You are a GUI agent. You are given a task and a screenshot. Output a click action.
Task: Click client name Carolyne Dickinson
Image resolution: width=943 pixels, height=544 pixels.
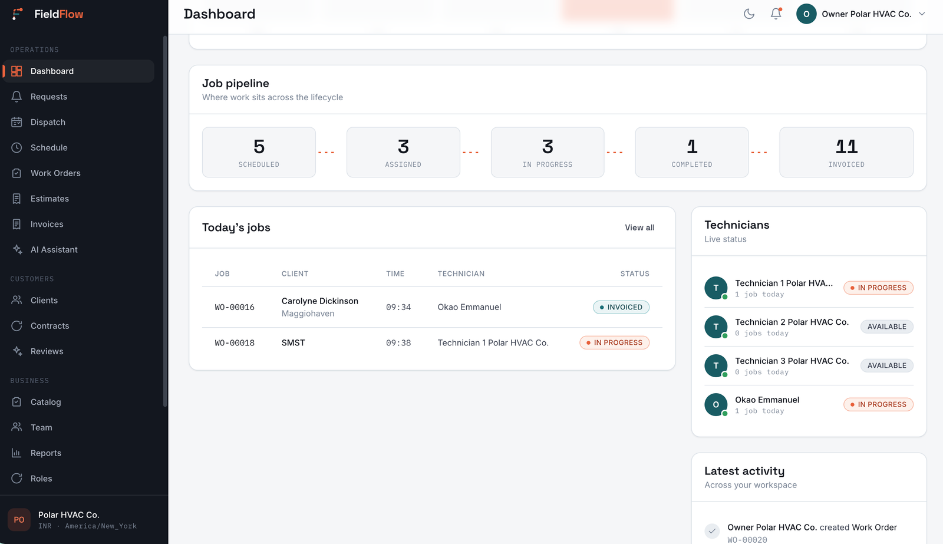320,301
